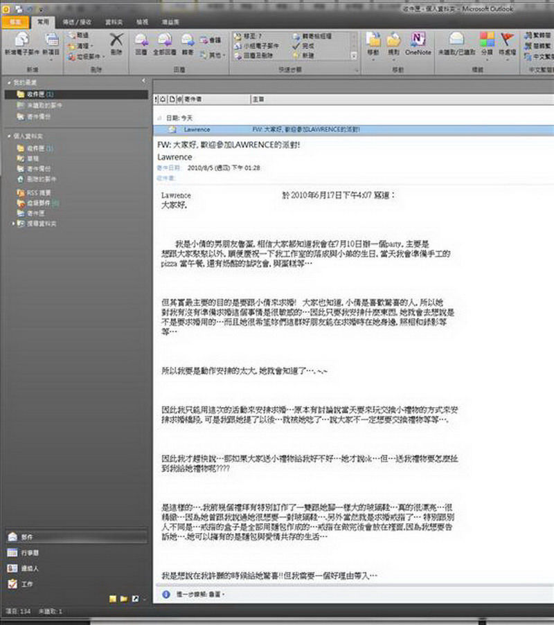Image resolution: width=554 pixels, height=625 pixels.
Task: Click the New E-mail (新增電子郵件) button
Action: (22, 44)
